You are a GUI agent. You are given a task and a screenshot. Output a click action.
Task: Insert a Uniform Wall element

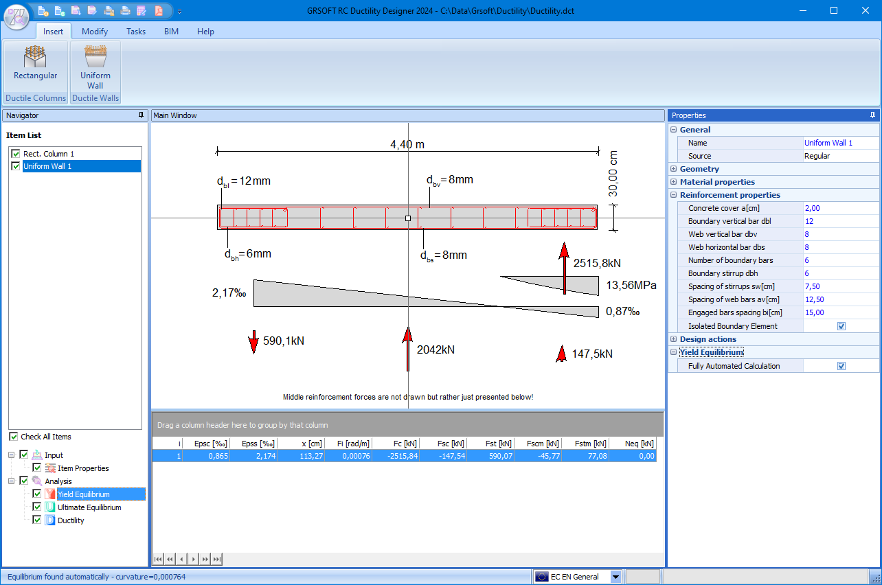[x=95, y=67]
